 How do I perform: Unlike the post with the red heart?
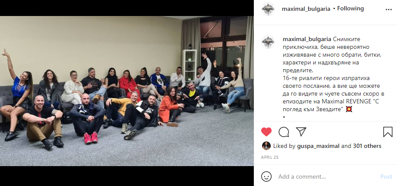266,132
